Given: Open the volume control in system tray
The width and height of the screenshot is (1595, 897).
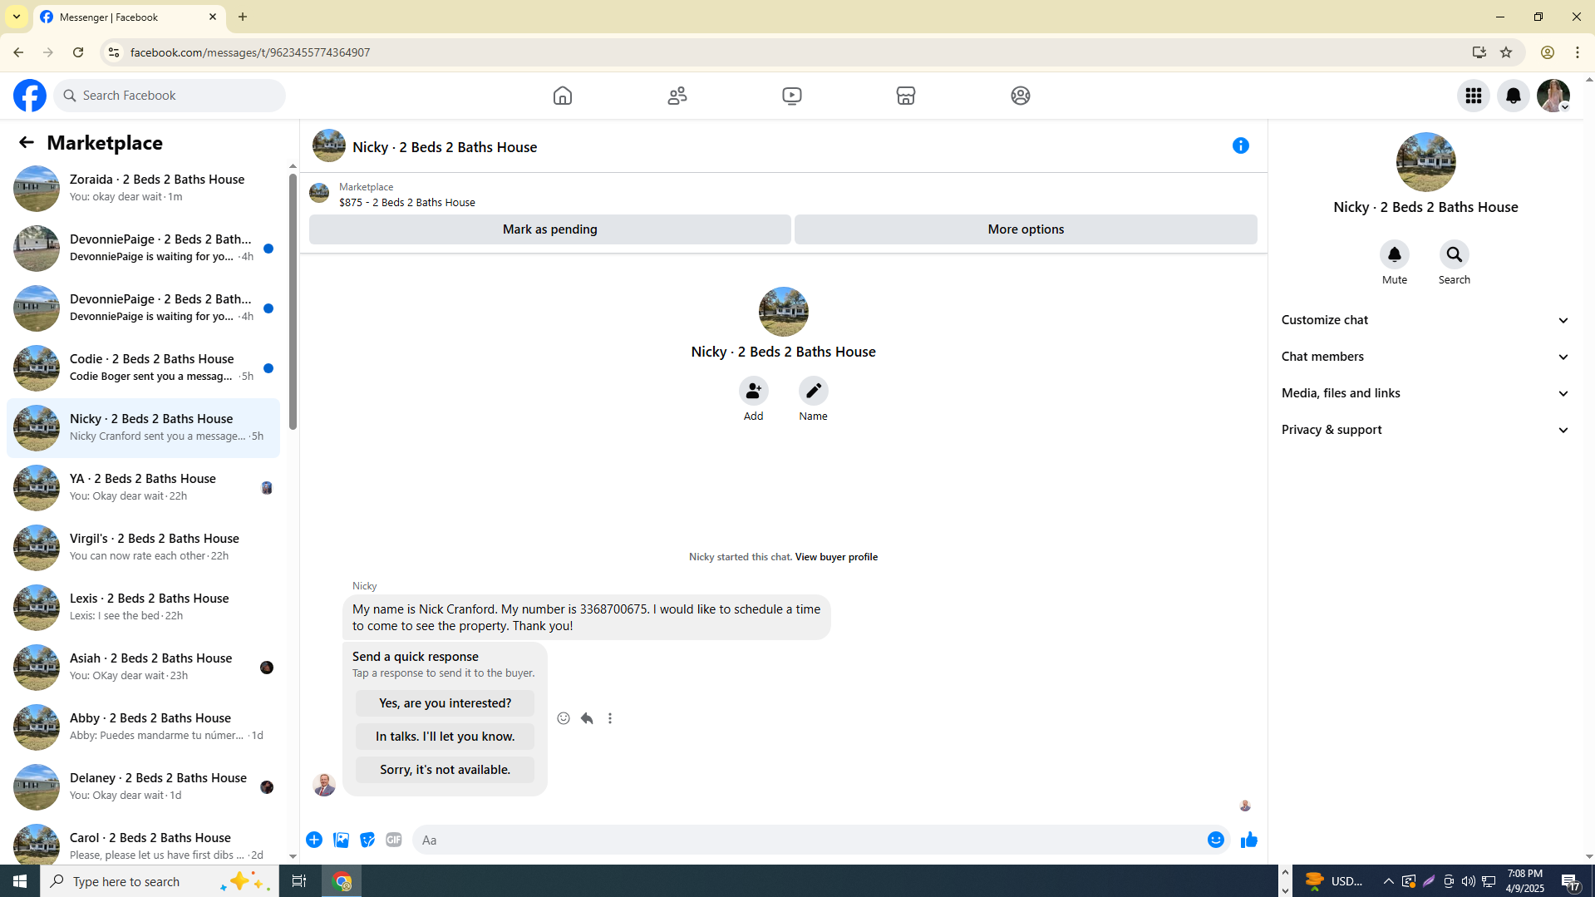Looking at the screenshot, I should (1469, 881).
